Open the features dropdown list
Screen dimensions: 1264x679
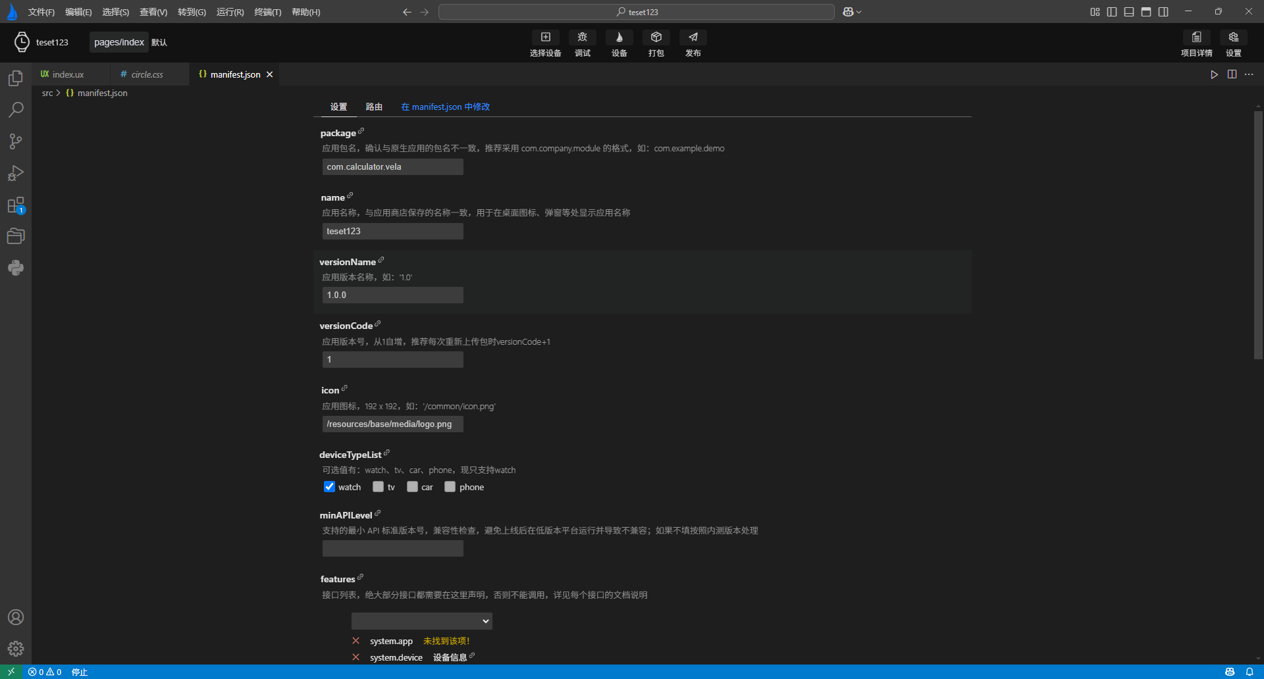421,621
